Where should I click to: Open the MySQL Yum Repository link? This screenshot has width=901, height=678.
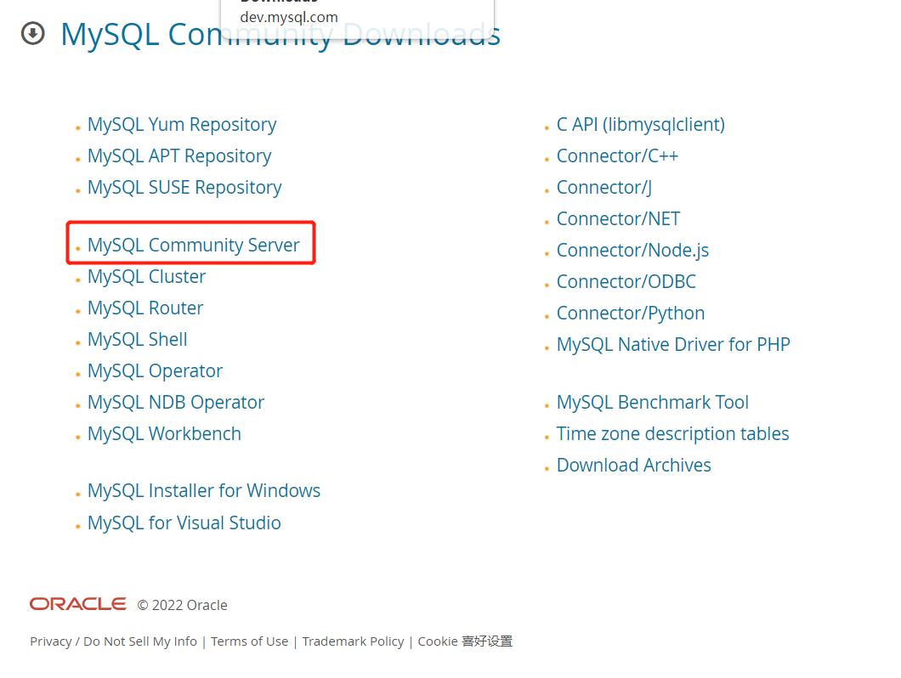tap(181, 124)
